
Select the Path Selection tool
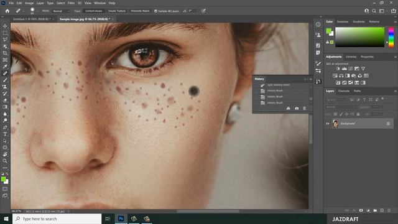5,141
